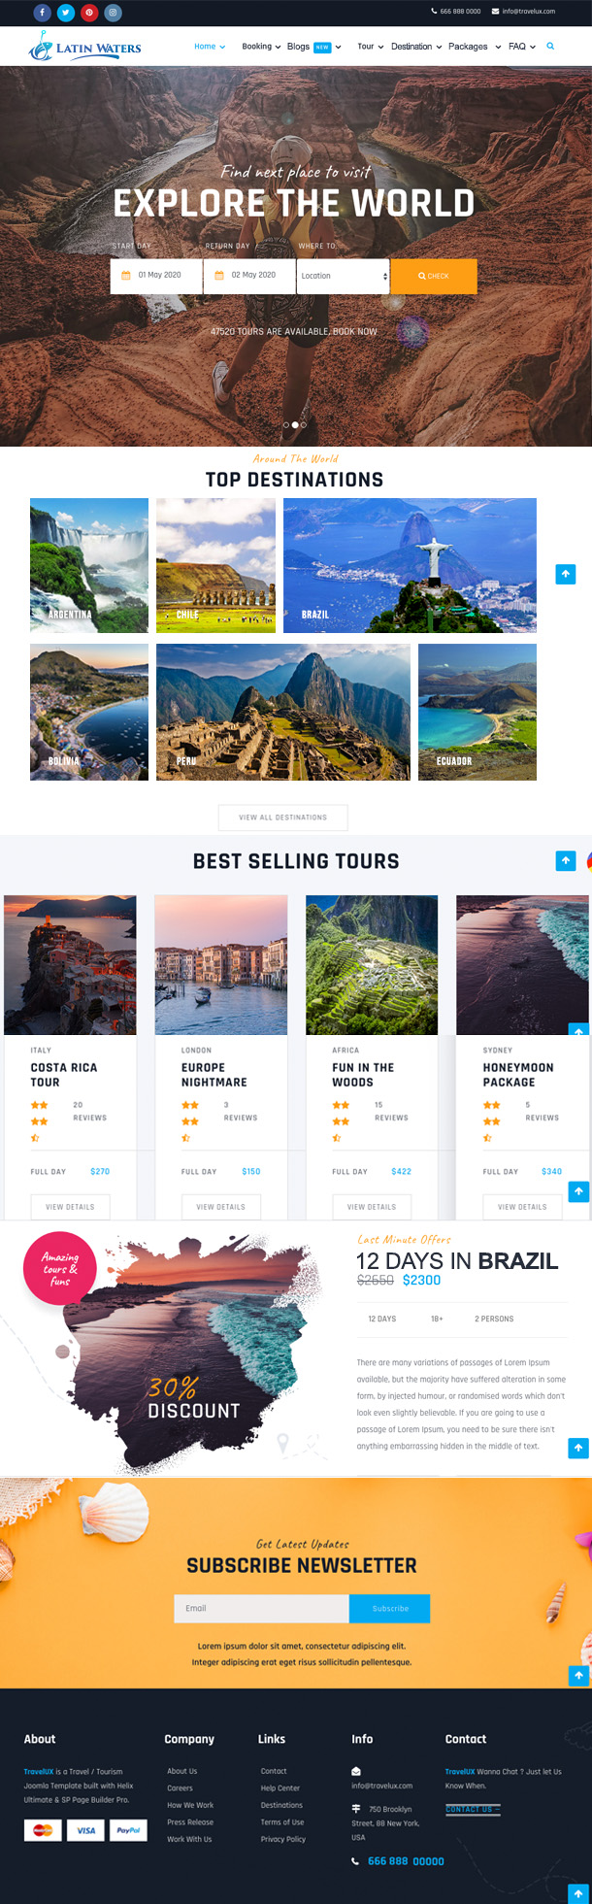Open the Brazil destination thumbnail
The image size is (592, 1904).
[x=410, y=565]
